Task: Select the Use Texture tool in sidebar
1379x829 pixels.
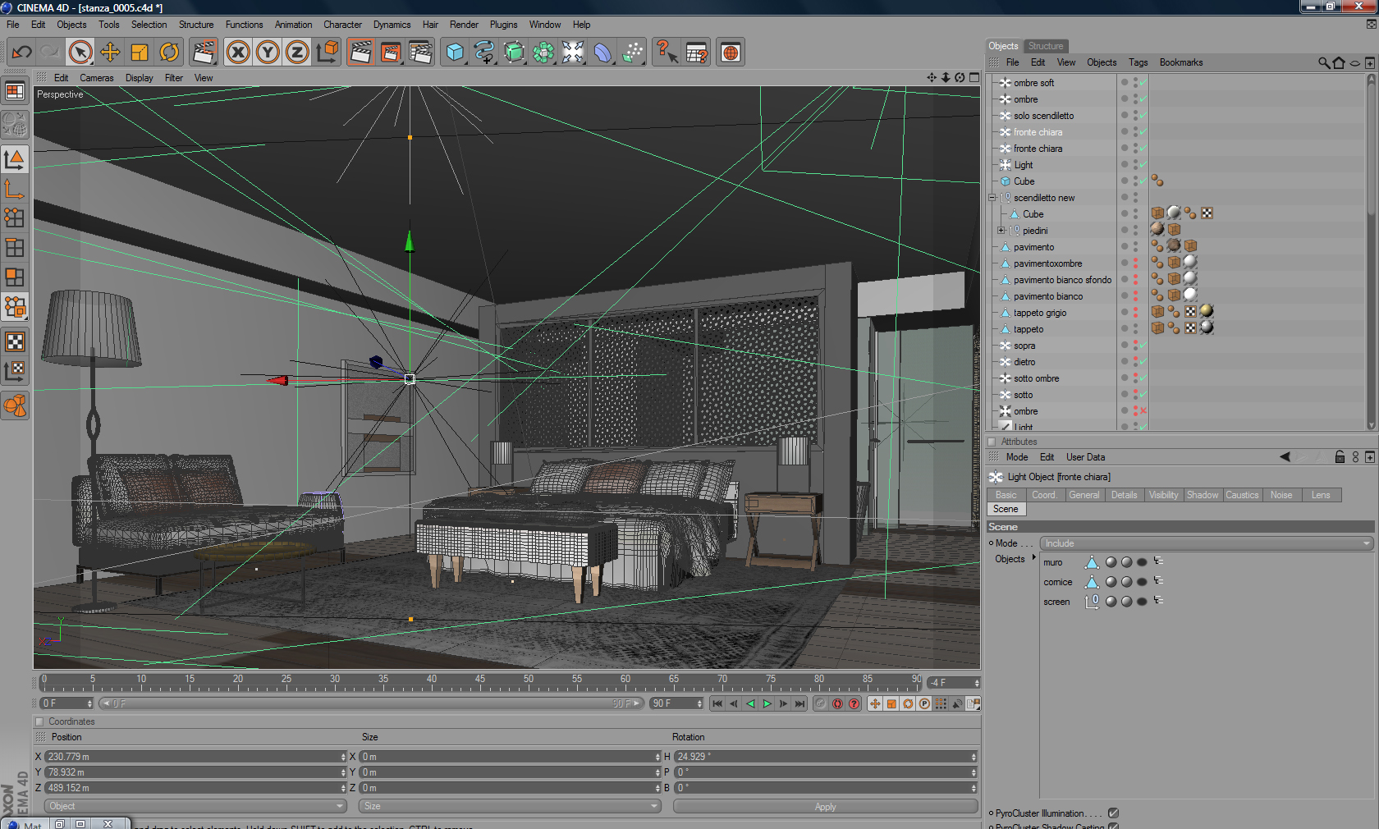Action: click(15, 341)
